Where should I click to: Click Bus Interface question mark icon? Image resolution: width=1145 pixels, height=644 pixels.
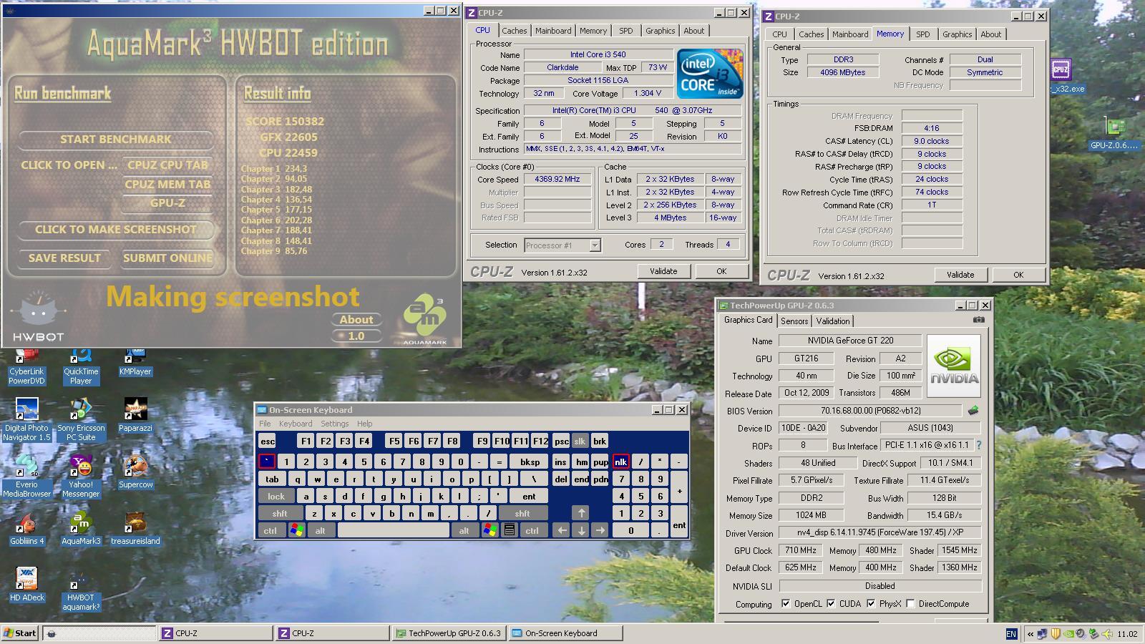click(978, 445)
